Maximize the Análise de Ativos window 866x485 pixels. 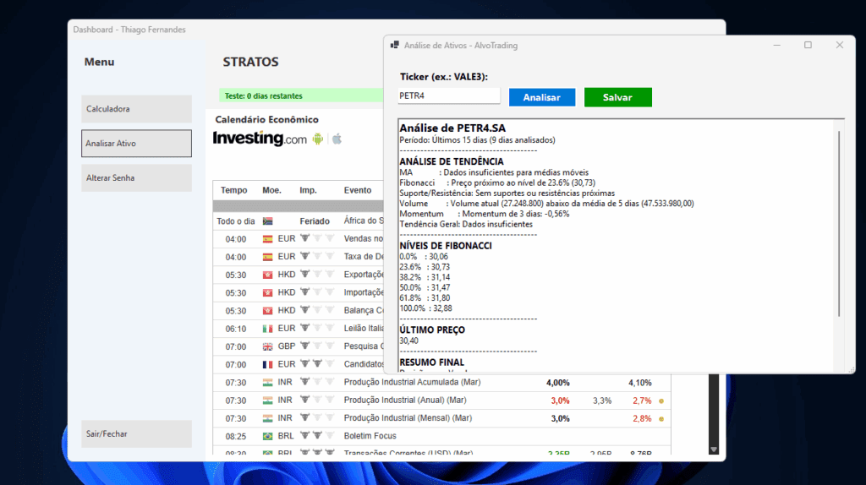point(808,45)
